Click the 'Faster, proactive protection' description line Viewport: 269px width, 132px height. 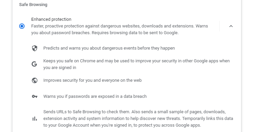tap(120, 26)
